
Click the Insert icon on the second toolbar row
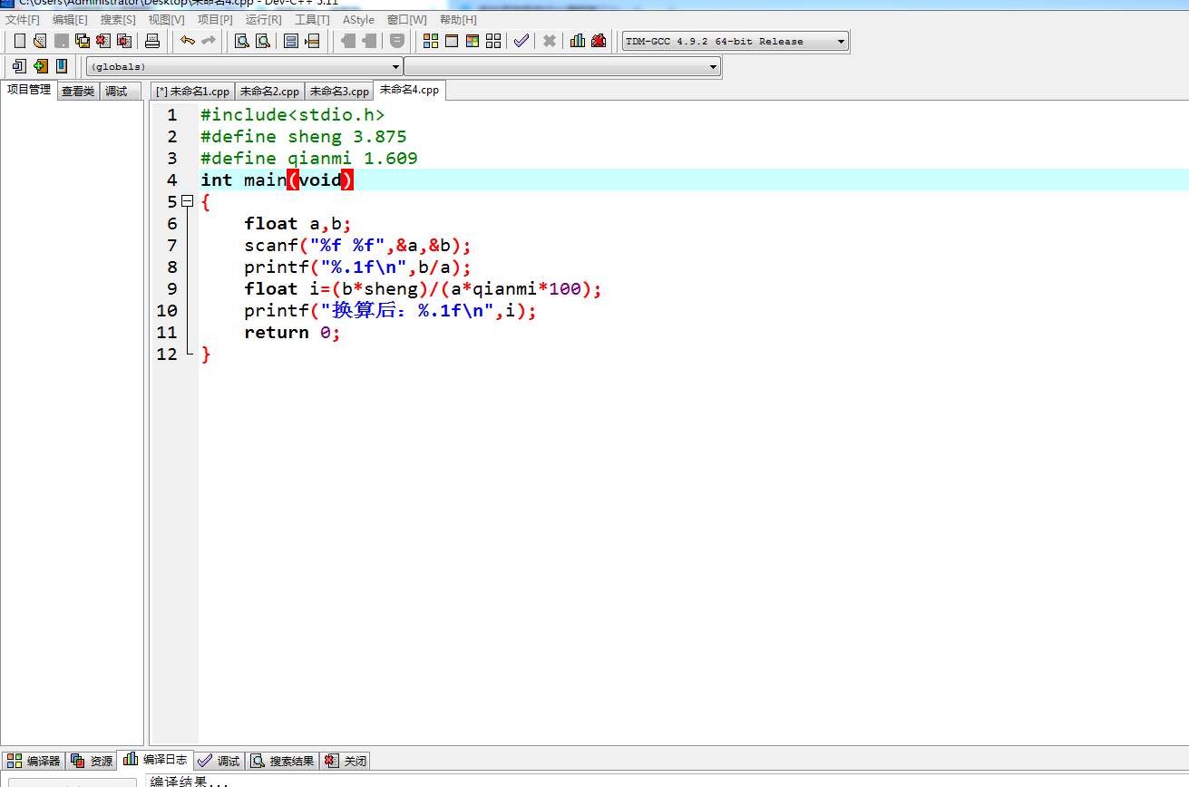tap(19, 66)
